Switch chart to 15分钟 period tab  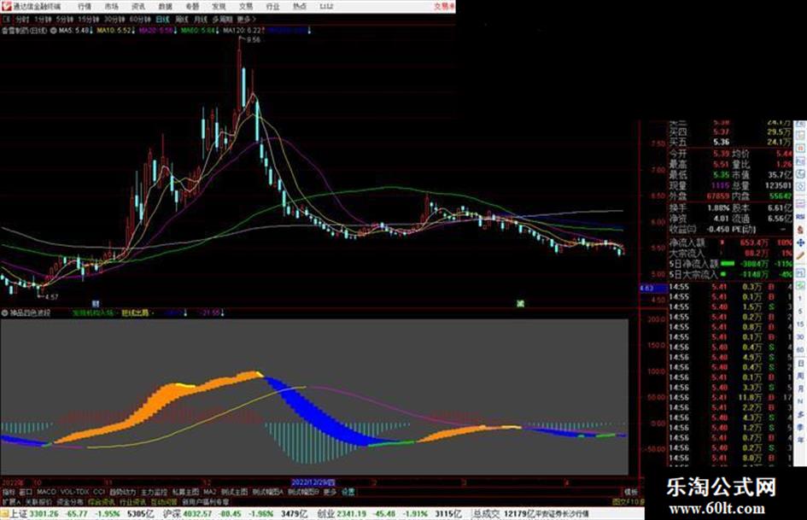tap(89, 19)
